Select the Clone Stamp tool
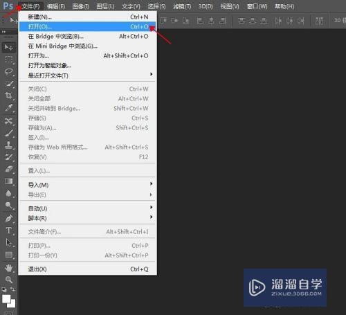 9,145
